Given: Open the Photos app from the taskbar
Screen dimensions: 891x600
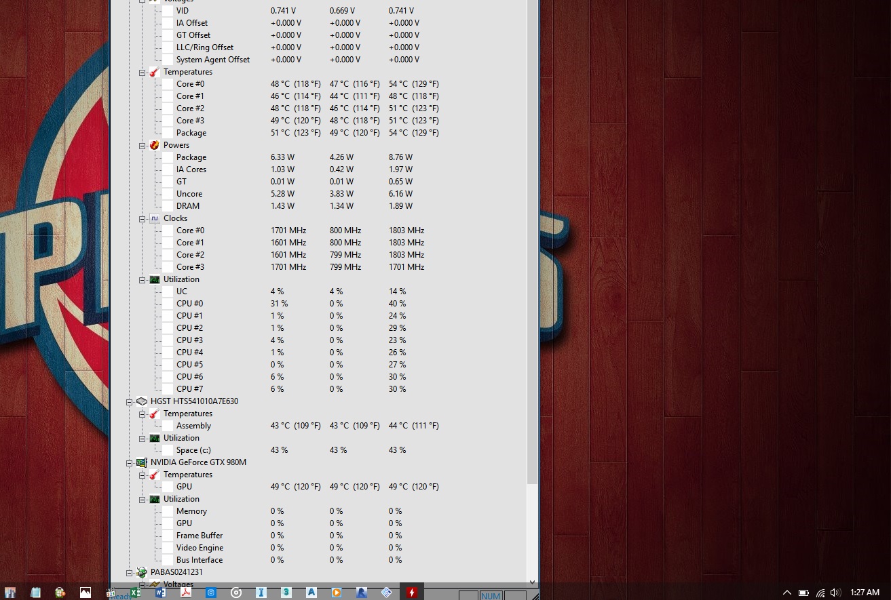Looking at the screenshot, I should tap(86, 592).
